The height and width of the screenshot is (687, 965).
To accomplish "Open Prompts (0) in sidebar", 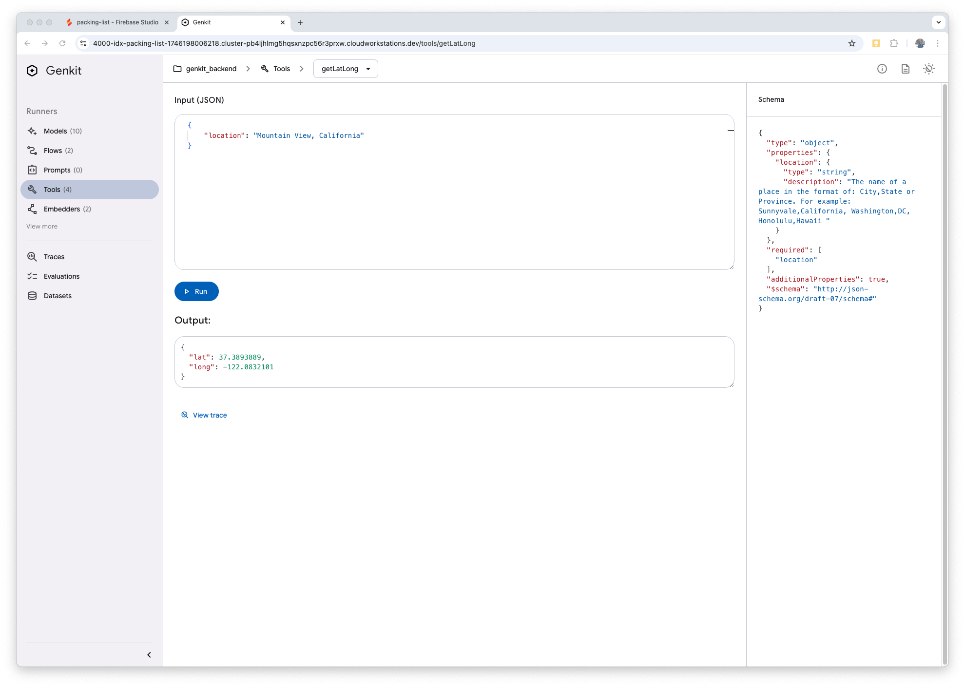I will tap(90, 170).
